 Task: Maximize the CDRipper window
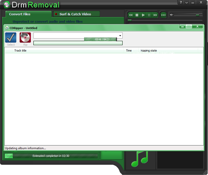click(189, 27)
